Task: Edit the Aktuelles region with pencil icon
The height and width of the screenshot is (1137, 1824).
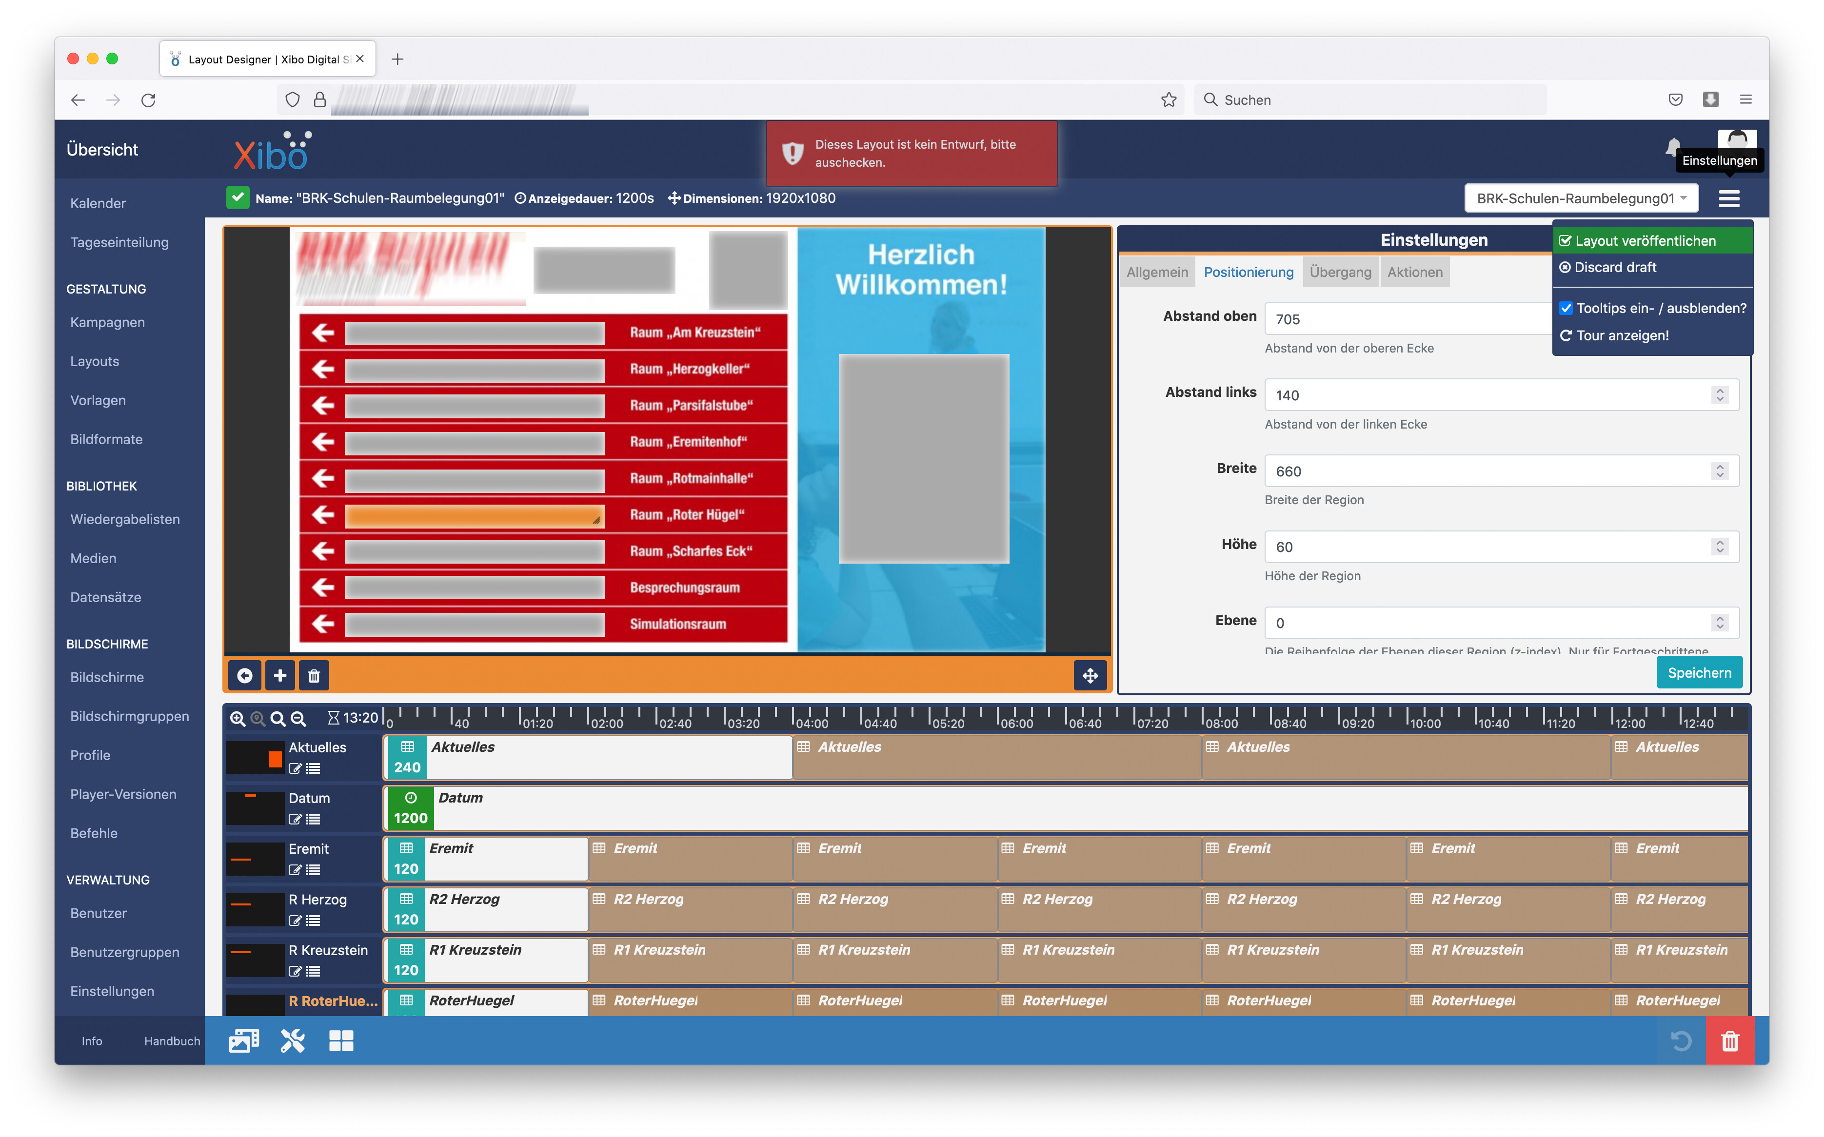Action: click(x=295, y=768)
